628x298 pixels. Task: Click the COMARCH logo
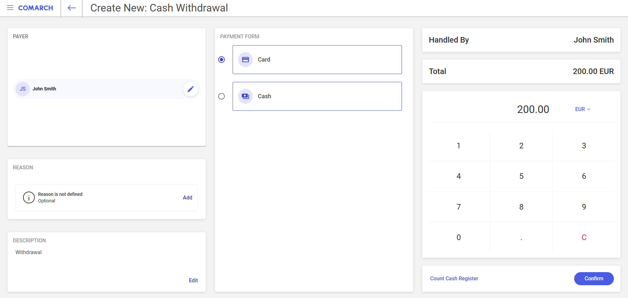pyautogui.click(x=35, y=8)
